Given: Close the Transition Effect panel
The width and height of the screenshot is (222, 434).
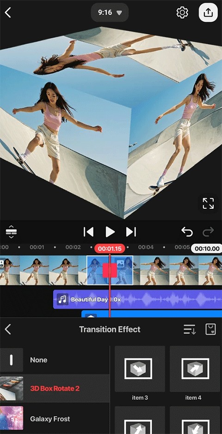Looking at the screenshot, I should [8, 330].
